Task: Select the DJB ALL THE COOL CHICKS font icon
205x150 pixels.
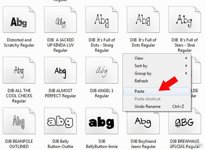Action: 19,70
